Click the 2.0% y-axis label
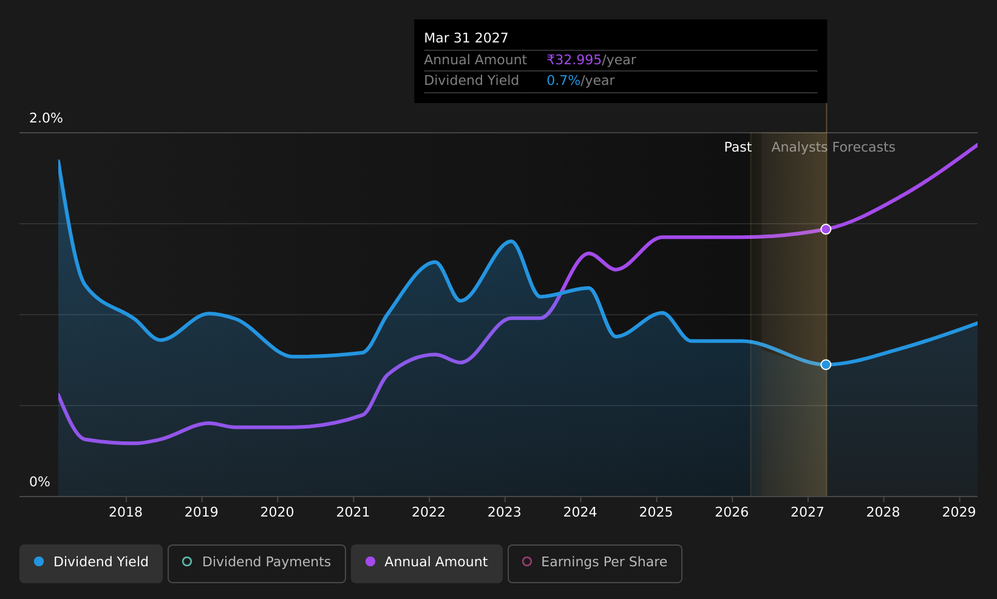The width and height of the screenshot is (997, 599). [46, 118]
